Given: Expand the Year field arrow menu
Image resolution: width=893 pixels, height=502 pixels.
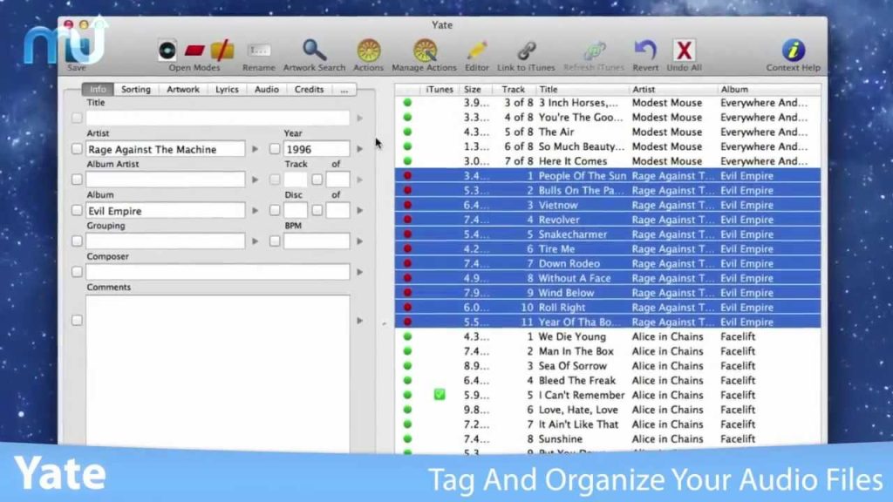Looking at the screenshot, I should 360,148.
